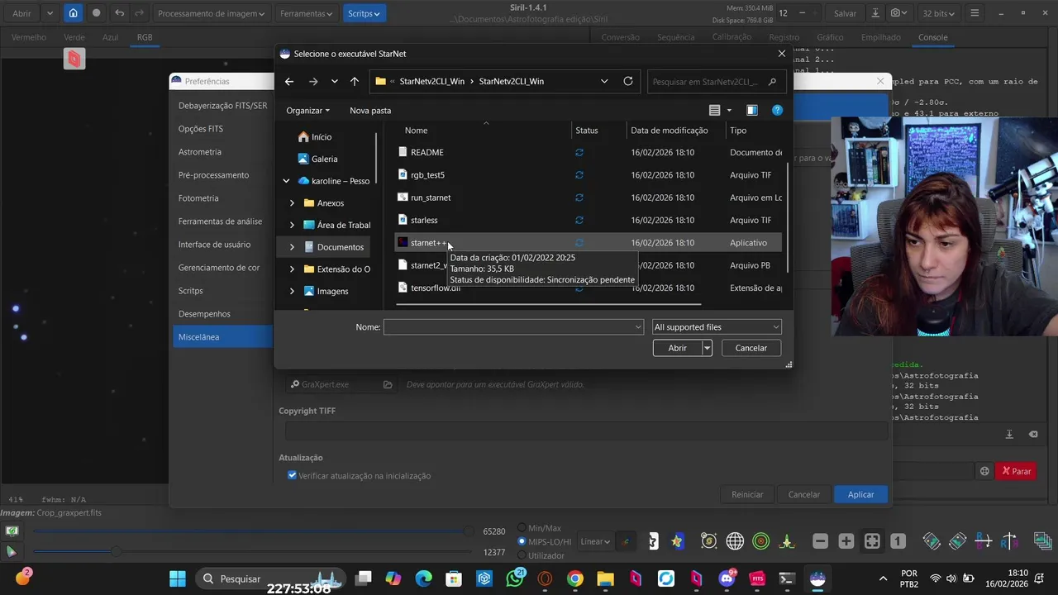Screen dimensions: 1058x595
Task: Click Aplicar in Preferências window
Action: [860, 494]
